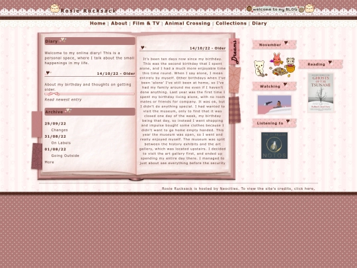Select Diary in the navigation bar
This screenshot has height=268, width=357.
(x=259, y=23)
